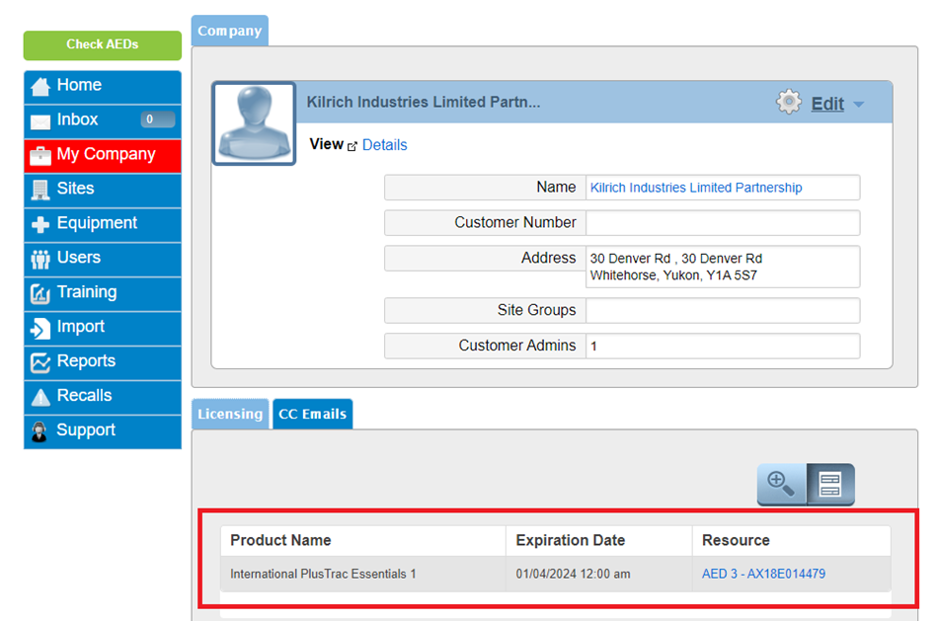Open the Equipment menu label
This screenshot has height=621, width=938.
coord(97,223)
